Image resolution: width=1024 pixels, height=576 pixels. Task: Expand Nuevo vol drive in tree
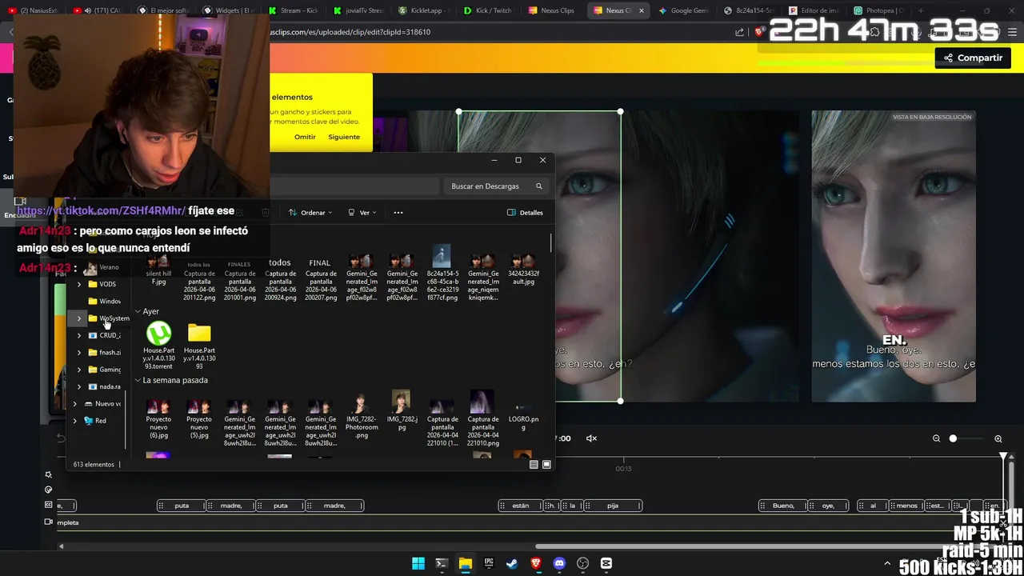(75, 404)
